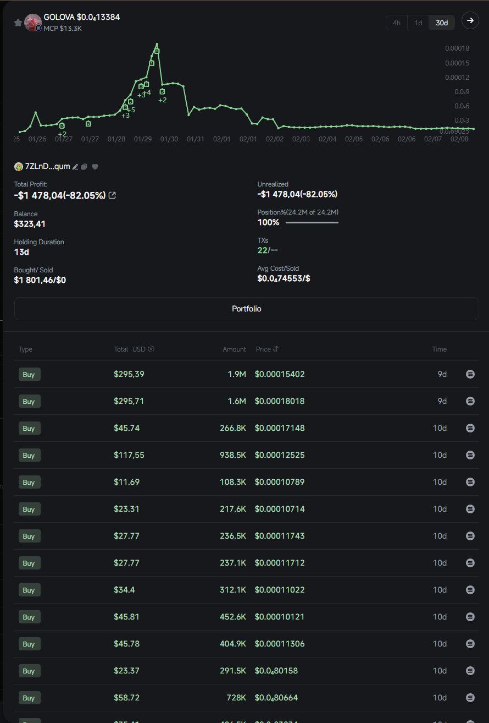Image resolution: width=489 pixels, height=723 pixels.
Task: Open details icon for $45.74 buy
Action: coord(470,428)
